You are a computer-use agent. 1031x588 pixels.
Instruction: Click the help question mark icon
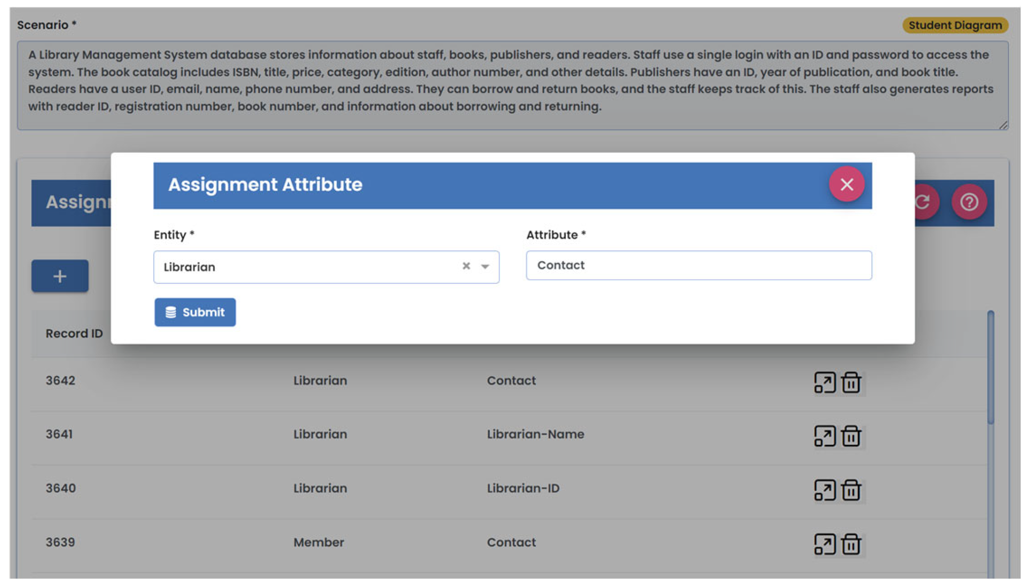pos(969,202)
